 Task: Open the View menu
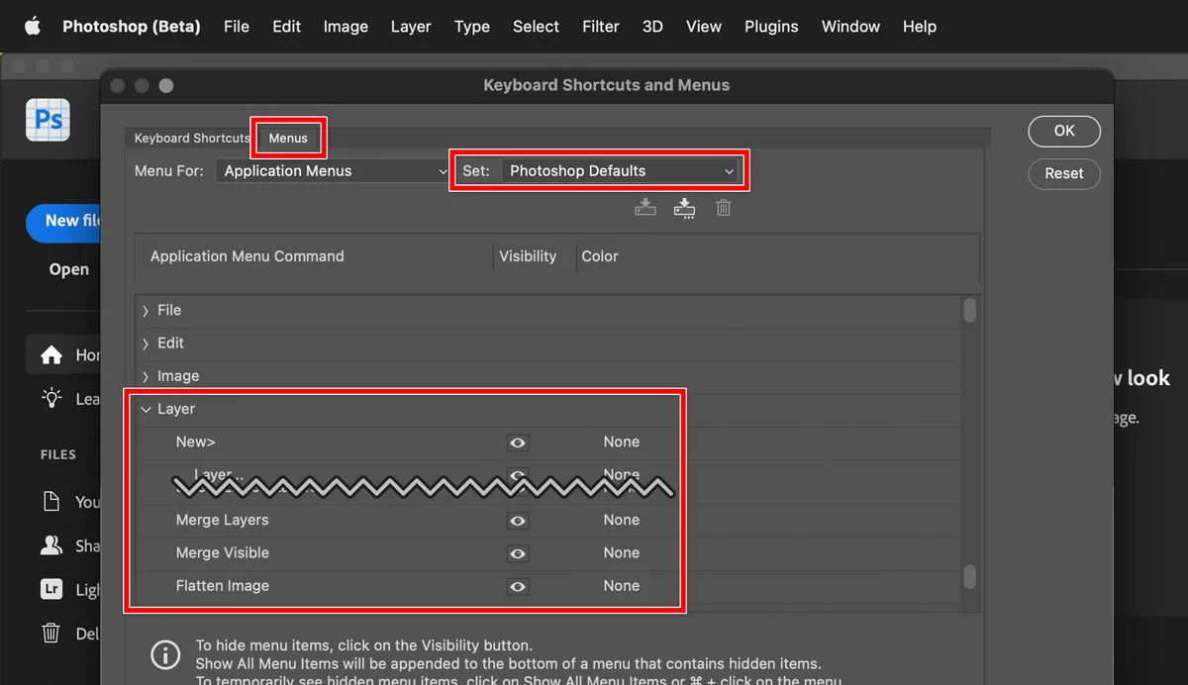pyautogui.click(x=704, y=27)
